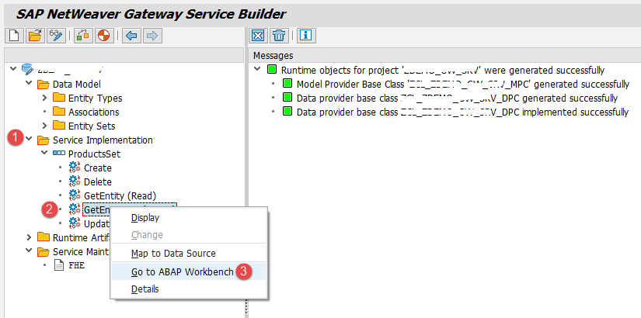Click the back arrow navigation icon
This screenshot has width=641, height=318.
pos(131,36)
